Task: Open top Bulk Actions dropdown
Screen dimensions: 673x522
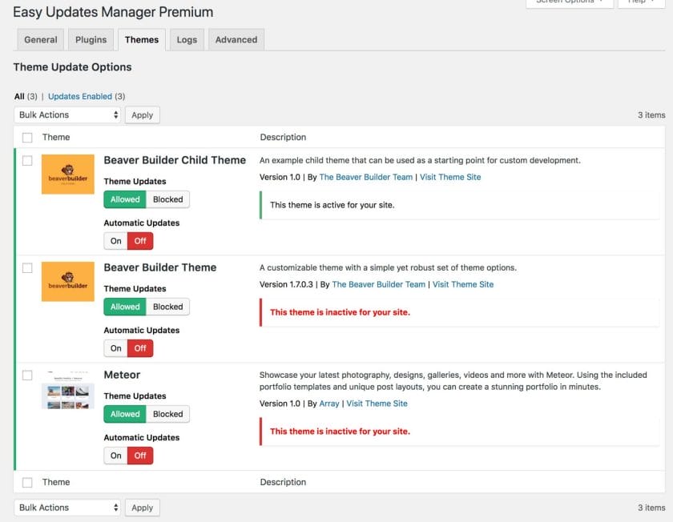Action: point(67,115)
